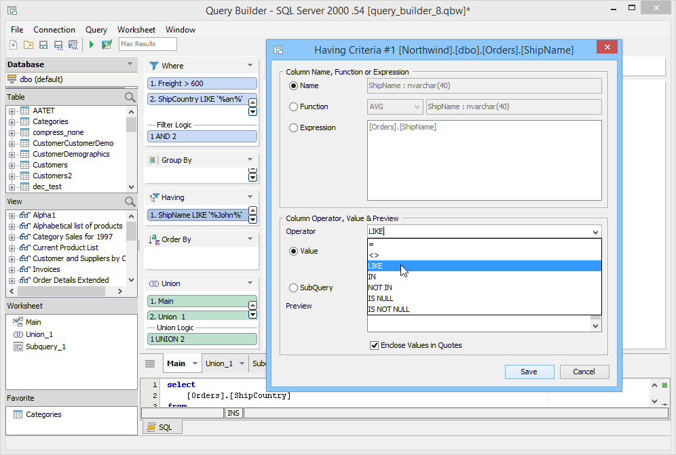
Task: Select the Freight > 600 where criterion
Action: pos(202,83)
